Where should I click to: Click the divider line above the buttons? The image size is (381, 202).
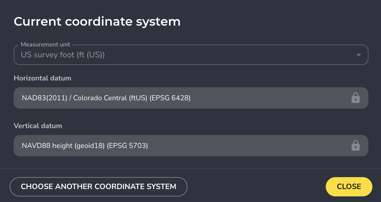(190, 169)
